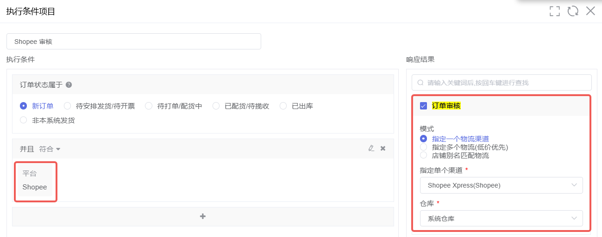Viewport: 602px width, 237px height.
Task: Click the keyword search box in 响应结果
Action: tap(502, 83)
